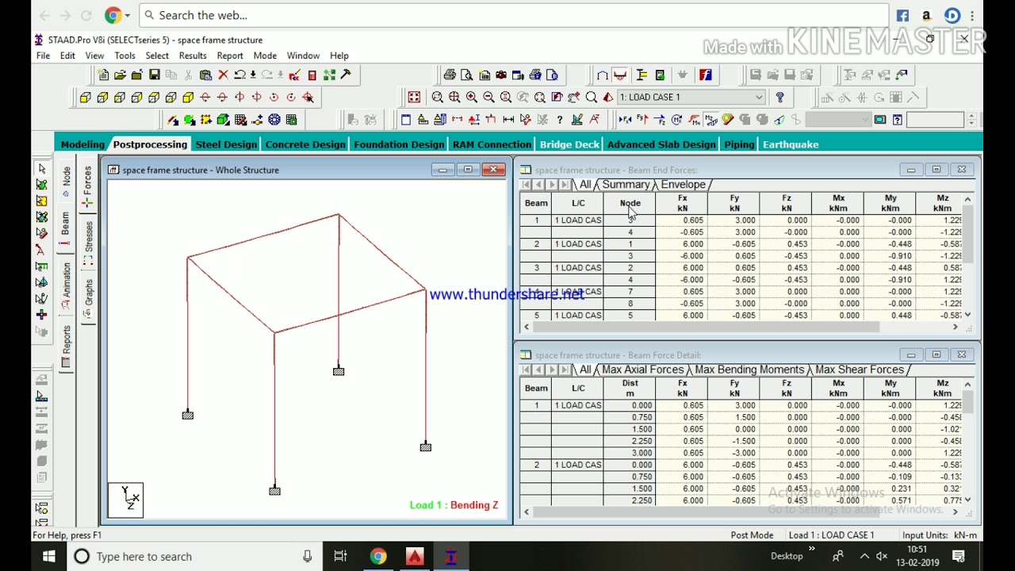Click the Zoom Out magnifier icon
Screen dimensions: 1015x571
click(x=488, y=97)
